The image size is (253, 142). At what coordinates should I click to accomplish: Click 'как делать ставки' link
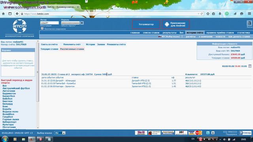[239, 37]
